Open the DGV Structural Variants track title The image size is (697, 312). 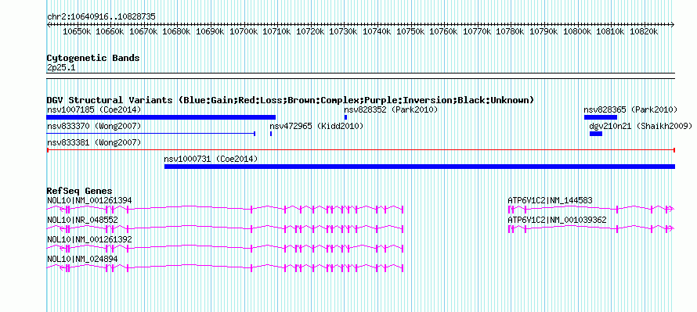click(291, 100)
